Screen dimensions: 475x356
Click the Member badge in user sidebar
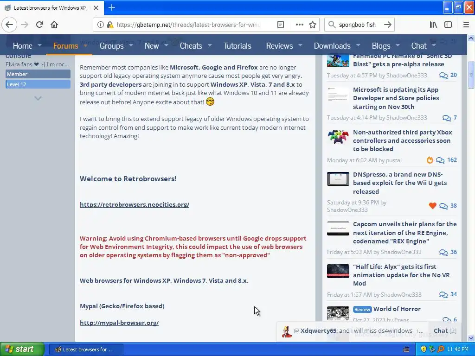click(38, 74)
